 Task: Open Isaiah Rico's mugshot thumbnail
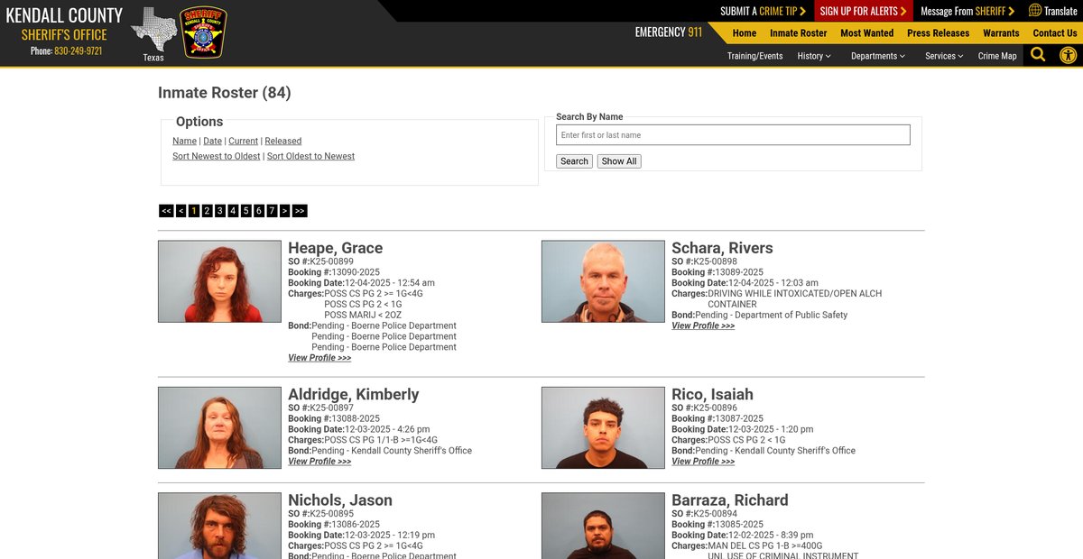[x=603, y=427]
